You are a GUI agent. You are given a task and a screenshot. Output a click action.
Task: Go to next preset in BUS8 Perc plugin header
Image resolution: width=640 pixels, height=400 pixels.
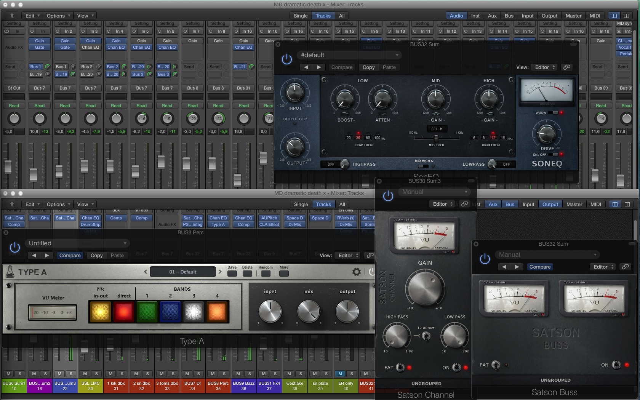tap(47, 256)
